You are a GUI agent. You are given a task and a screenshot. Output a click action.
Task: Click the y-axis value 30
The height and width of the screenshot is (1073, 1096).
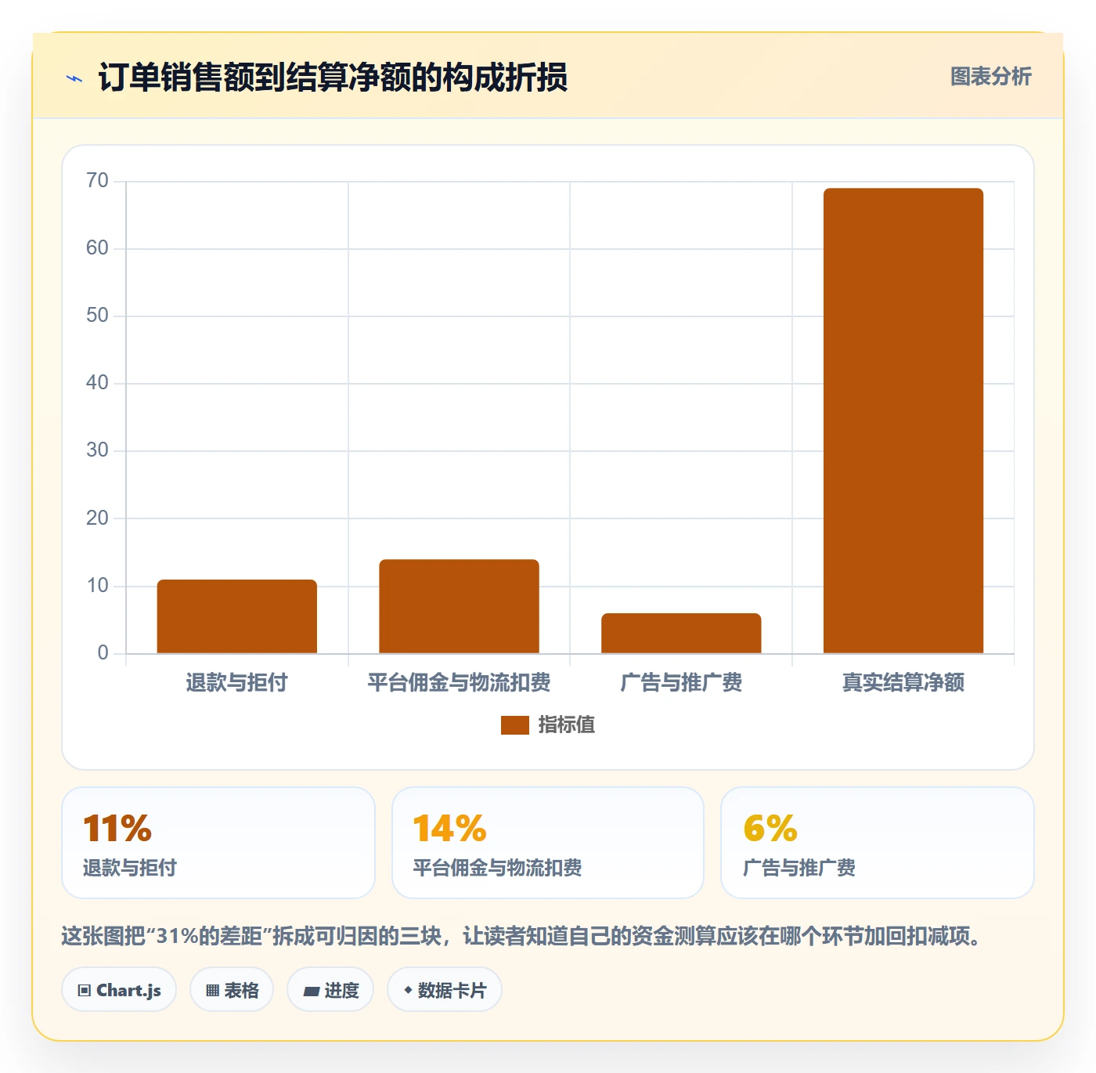97,450
